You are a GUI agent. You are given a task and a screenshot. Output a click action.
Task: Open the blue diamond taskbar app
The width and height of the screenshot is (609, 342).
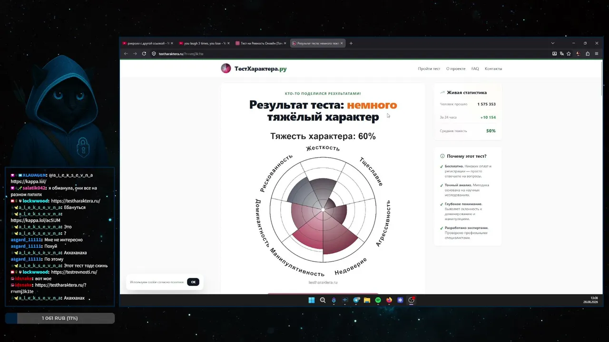point(334,300)
